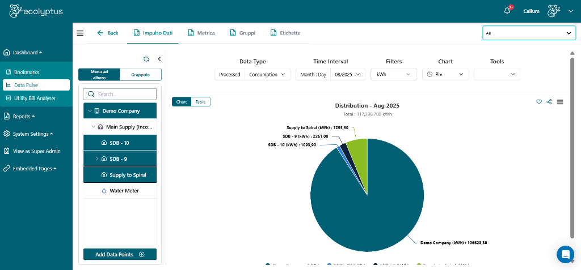Open the chat support bubble
Image resolution: width=581 pixels, height=270 pixels.
[x=565, y=255]
